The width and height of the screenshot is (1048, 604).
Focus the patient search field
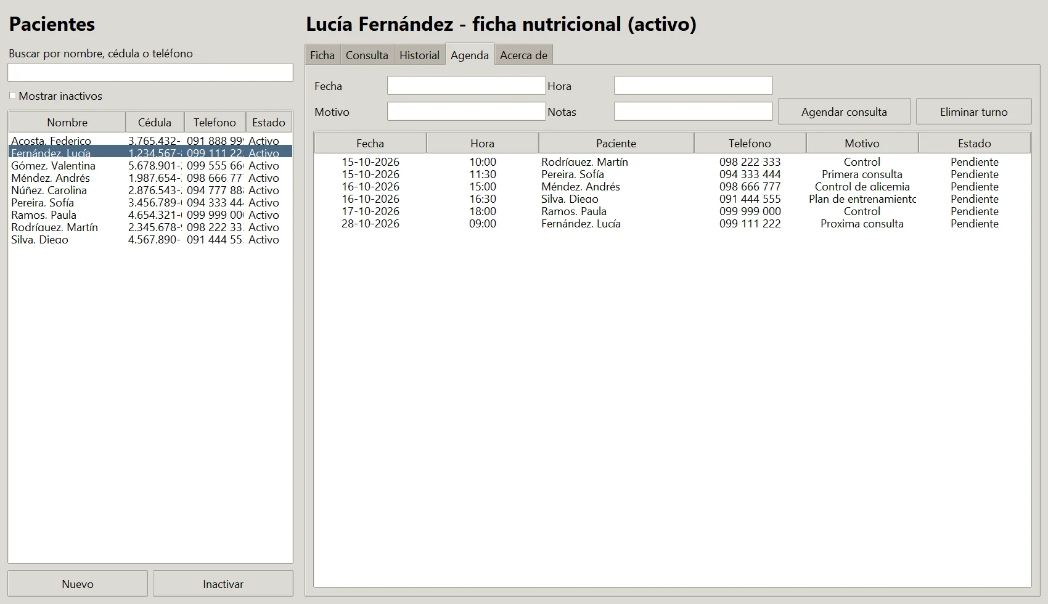tap(150, 72)
